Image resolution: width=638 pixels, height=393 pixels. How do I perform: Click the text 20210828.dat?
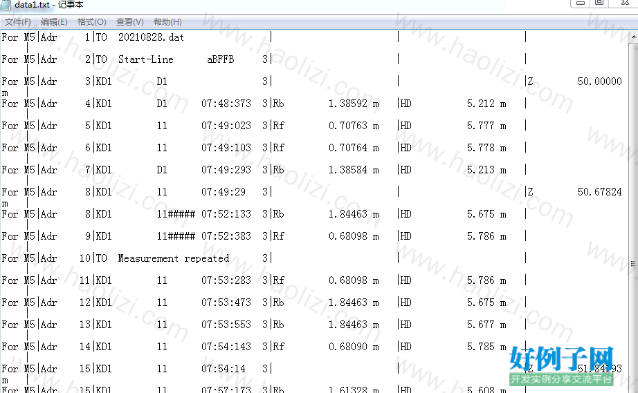coord(151,37)
